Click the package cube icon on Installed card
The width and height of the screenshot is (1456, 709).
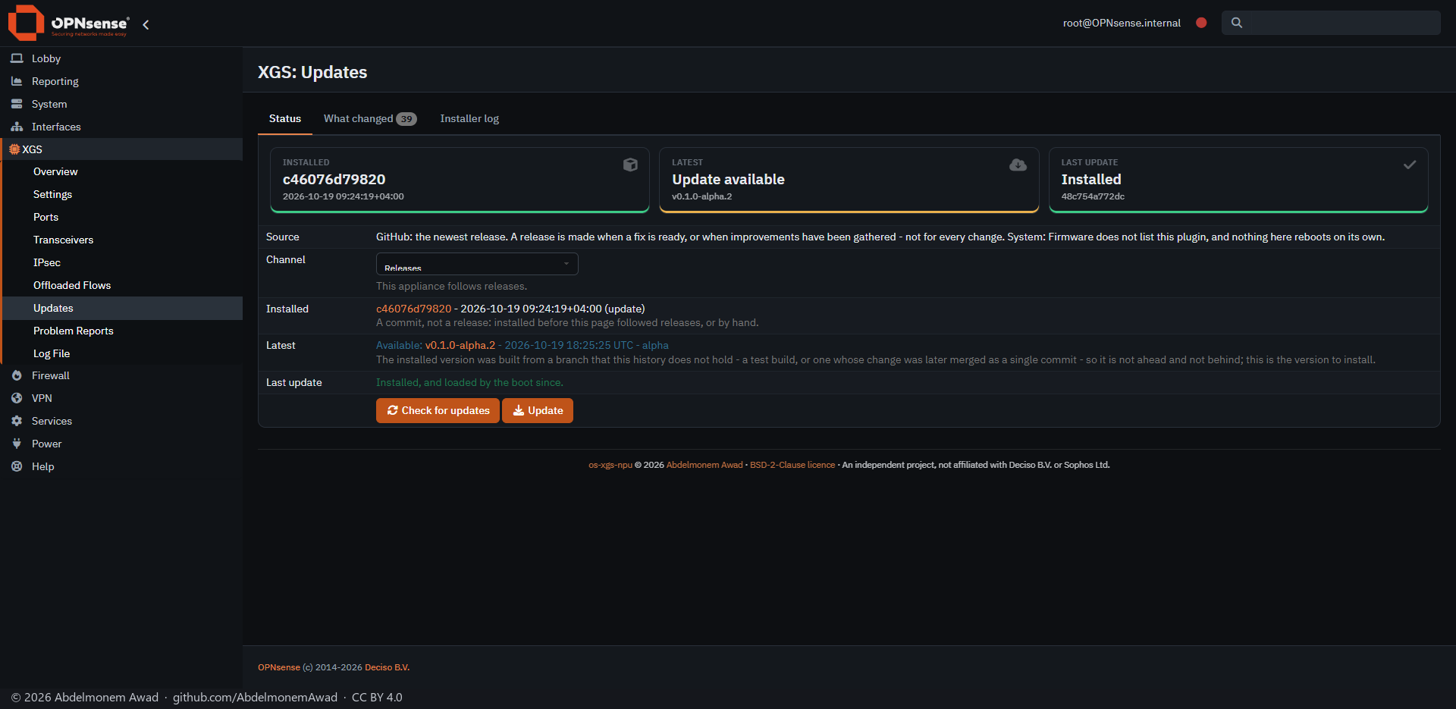pyautogui.click(x=630, y=165)
